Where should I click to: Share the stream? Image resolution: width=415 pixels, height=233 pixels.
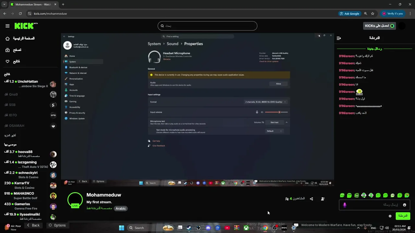[312, 199]
